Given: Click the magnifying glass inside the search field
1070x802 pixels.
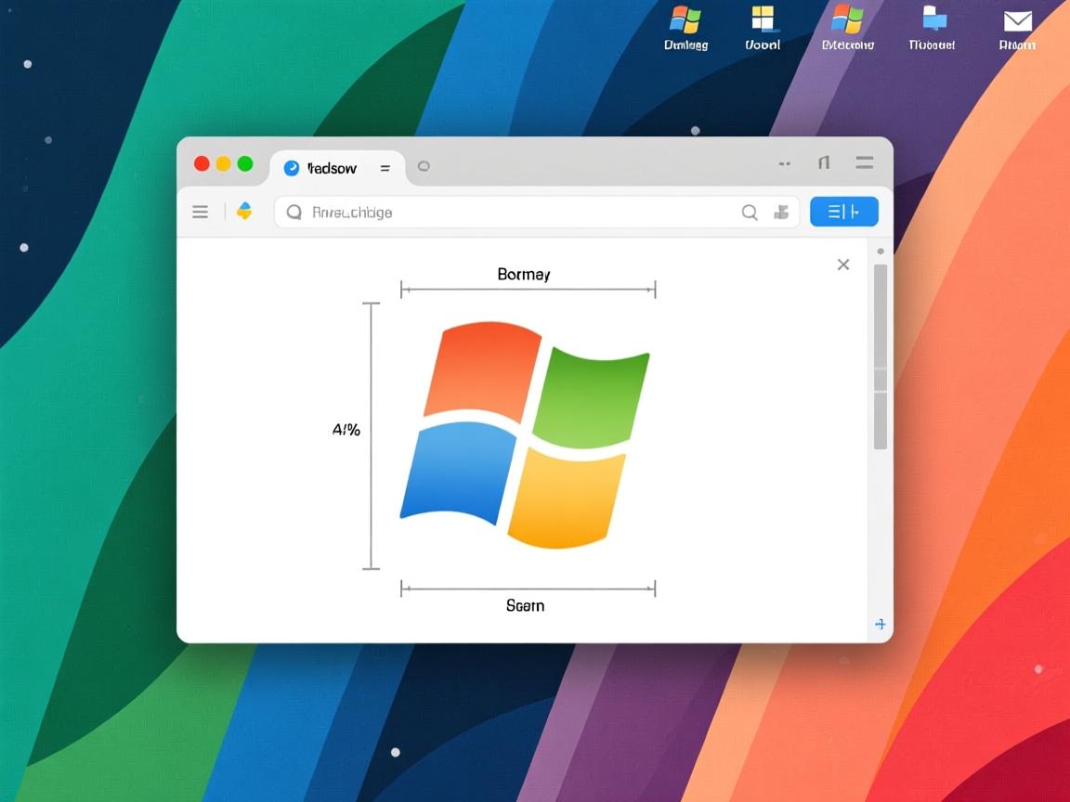Looking at the screenshot, I should pyautogui.click(x=294, y=213).
